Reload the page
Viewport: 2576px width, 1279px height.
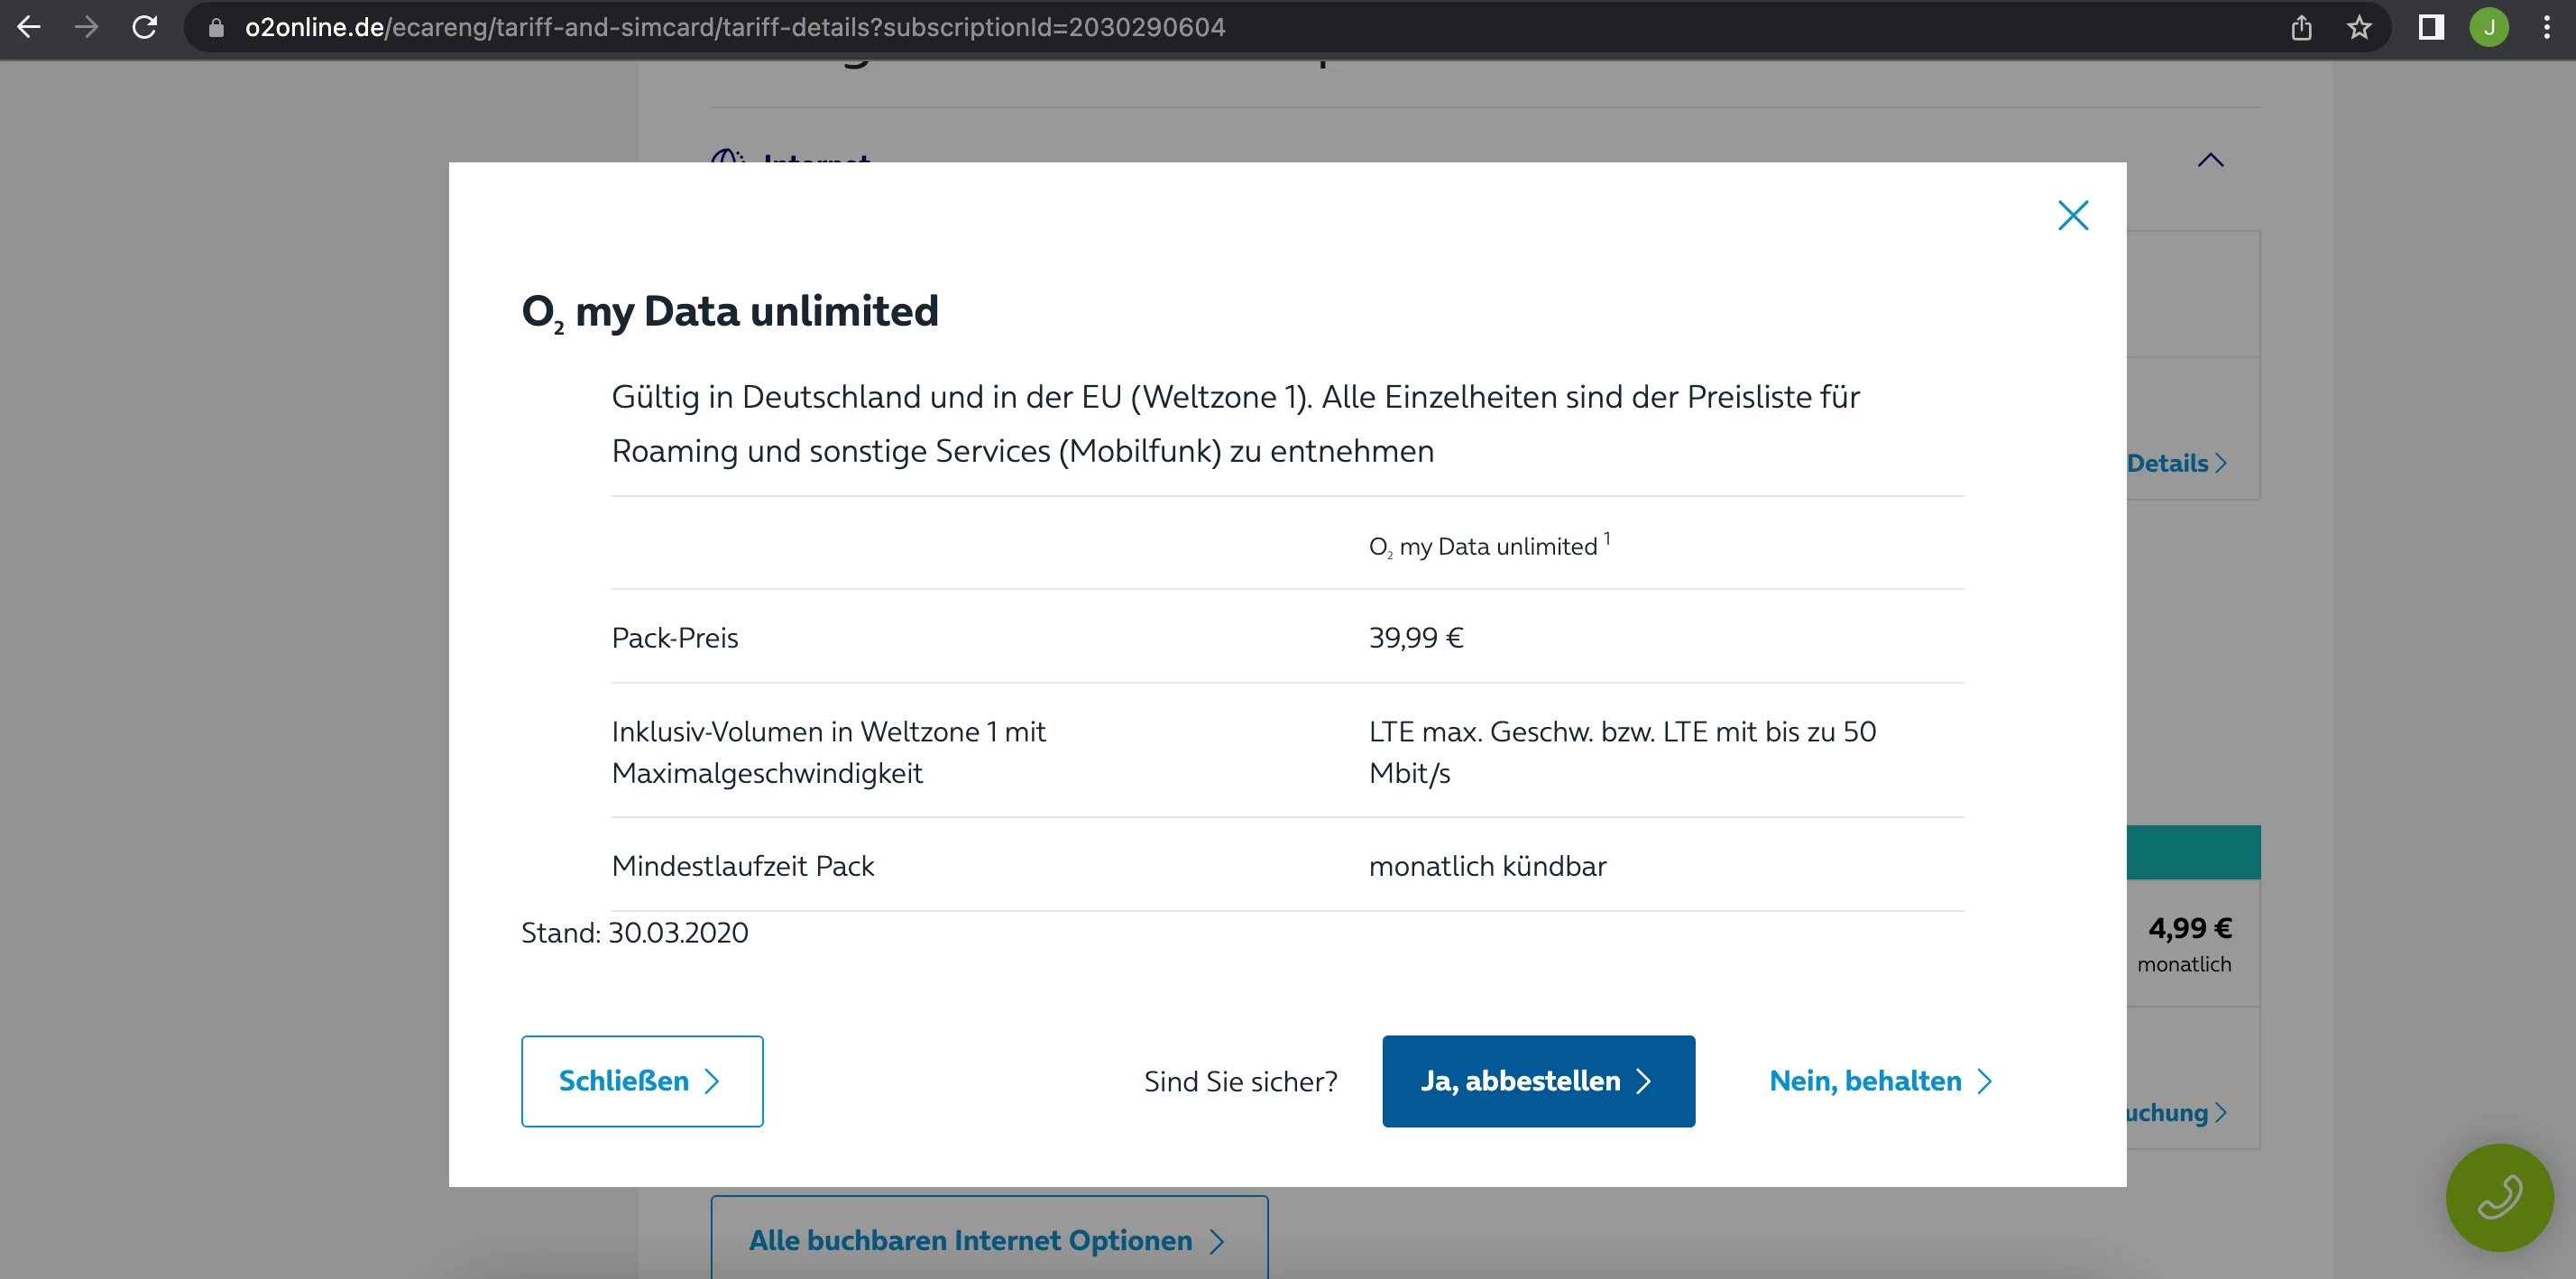[x=145, y=27]
